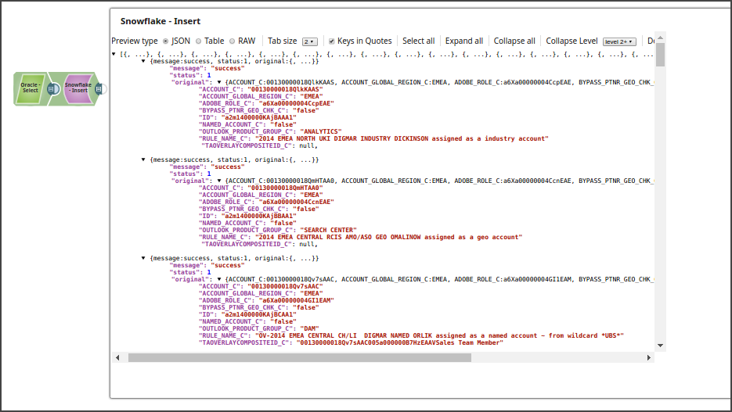The image size is (732, 412).
Task: Select the Snowflake - Insert snap
Action: click(78, 88)
